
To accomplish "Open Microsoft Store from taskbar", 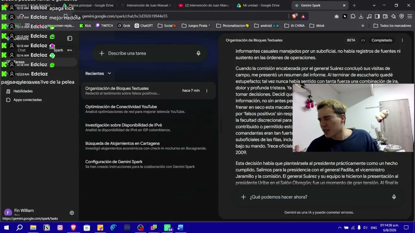I will (87, 228).
